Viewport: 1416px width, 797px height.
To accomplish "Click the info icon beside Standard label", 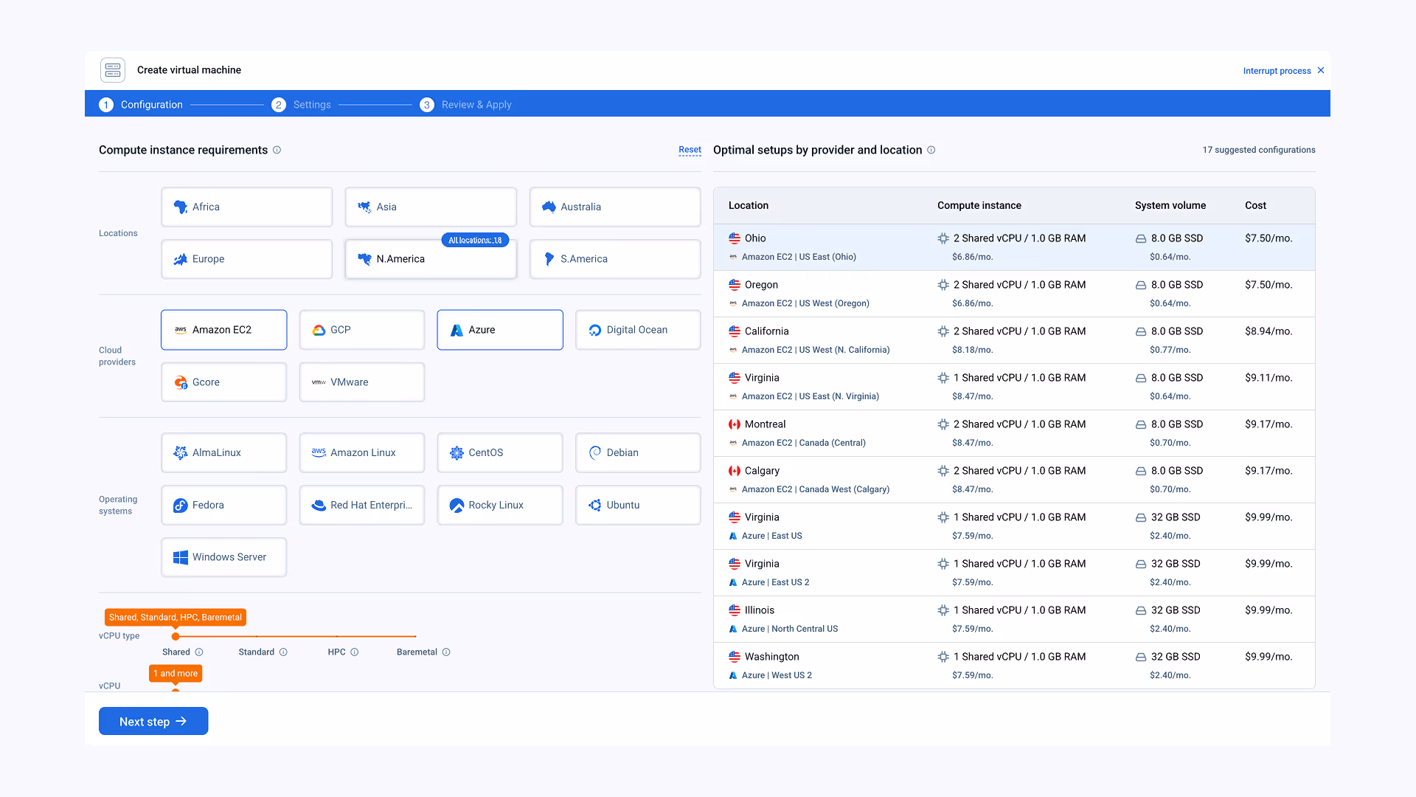I will tap(284, 652).
